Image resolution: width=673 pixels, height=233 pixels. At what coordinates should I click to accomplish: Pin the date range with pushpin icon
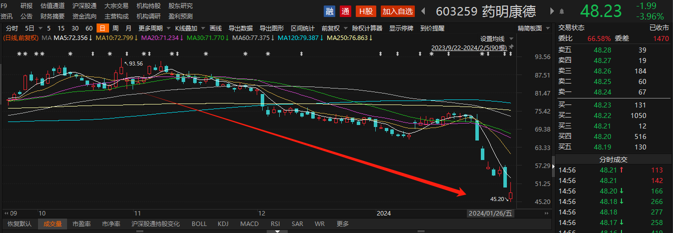coord(511,47)
